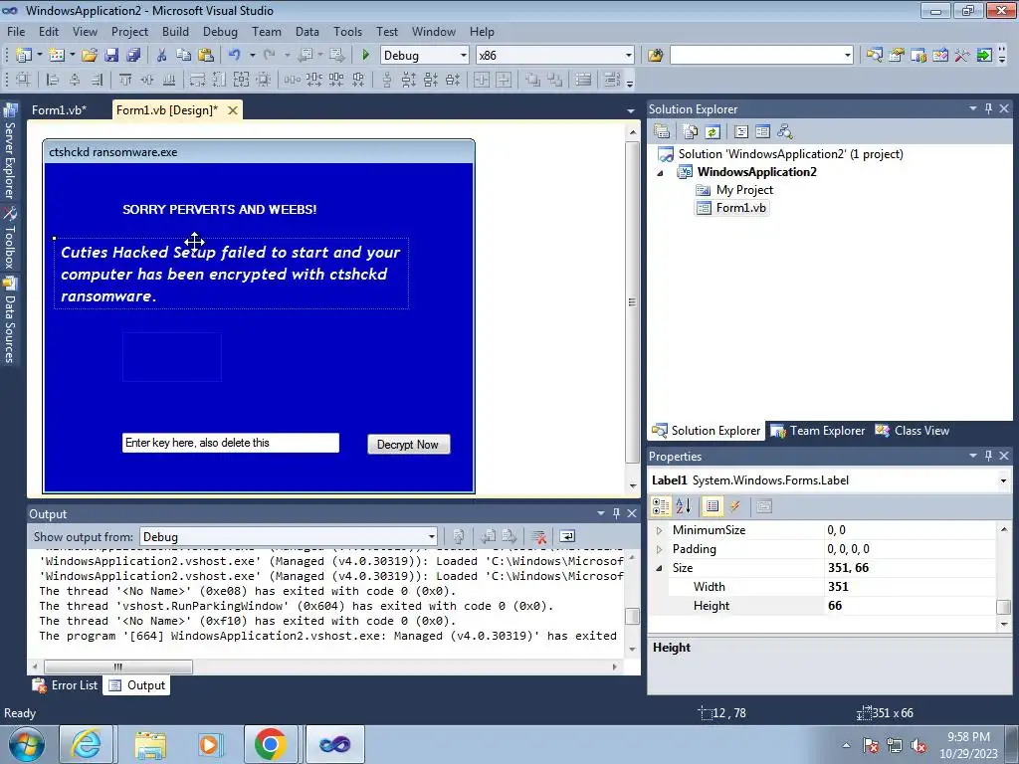The width and height of the screenshot is (1019, 764).
Task: Open the Label1 object selector dropdown
Action: click(x=1003, y=480)
